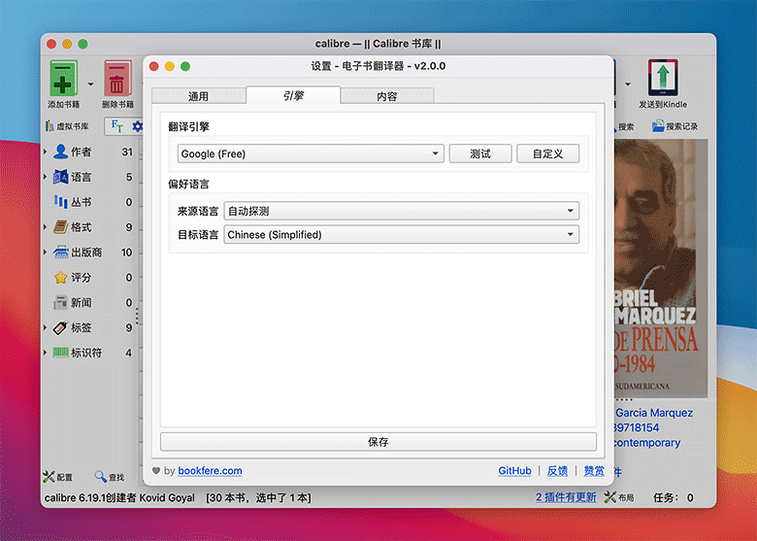
Task: Expand the 语言 tree node
Action: pos(45,177)
